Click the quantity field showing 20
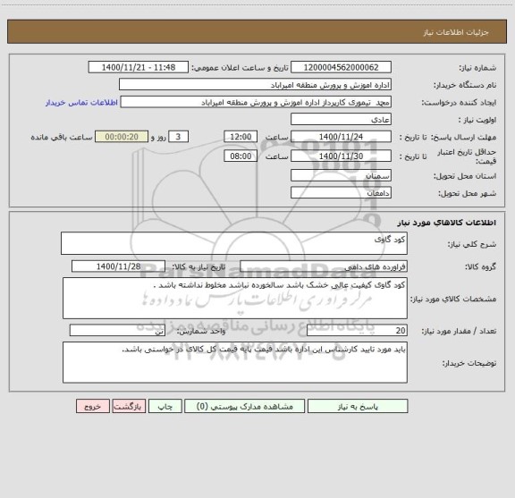This screenshot has height=498, width=515. pos(357,331)
